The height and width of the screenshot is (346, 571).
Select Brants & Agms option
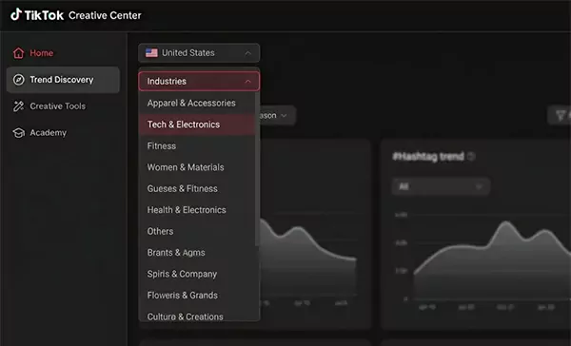coord(197,253)
